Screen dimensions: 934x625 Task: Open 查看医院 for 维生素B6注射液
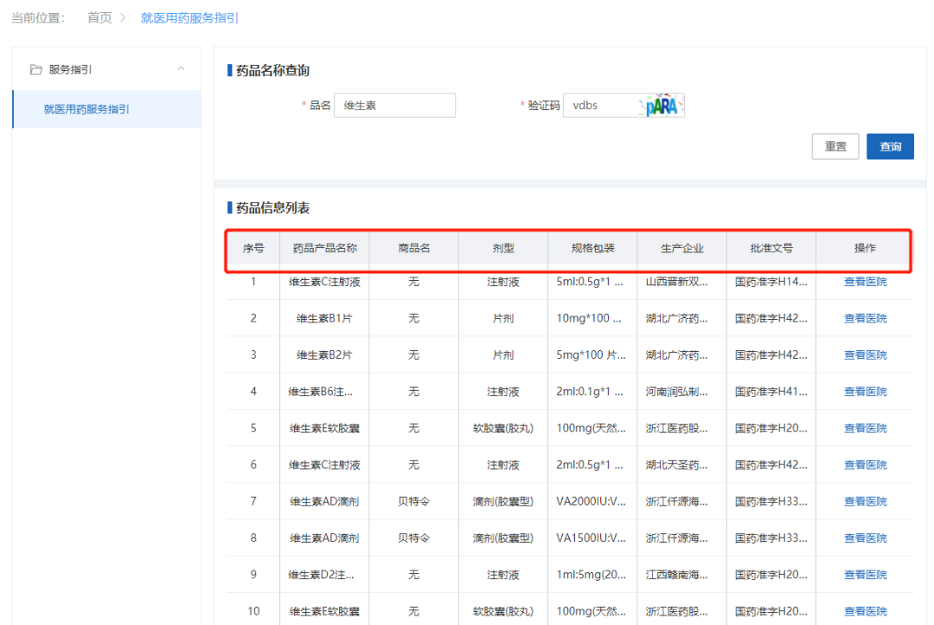865,391
